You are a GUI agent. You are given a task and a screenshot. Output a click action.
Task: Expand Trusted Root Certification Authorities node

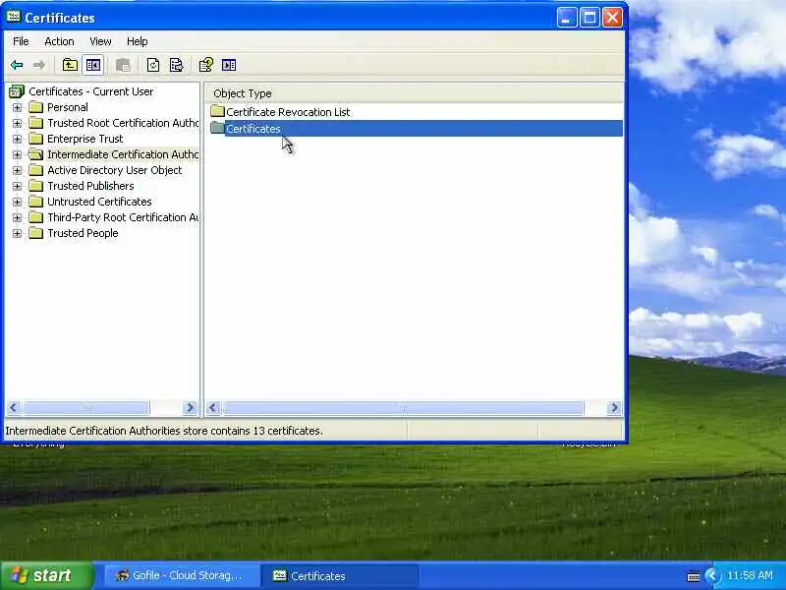pos(17,123)
